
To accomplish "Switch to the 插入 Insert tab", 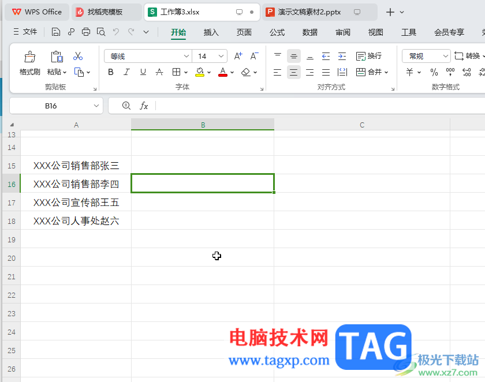I will 211,32.
